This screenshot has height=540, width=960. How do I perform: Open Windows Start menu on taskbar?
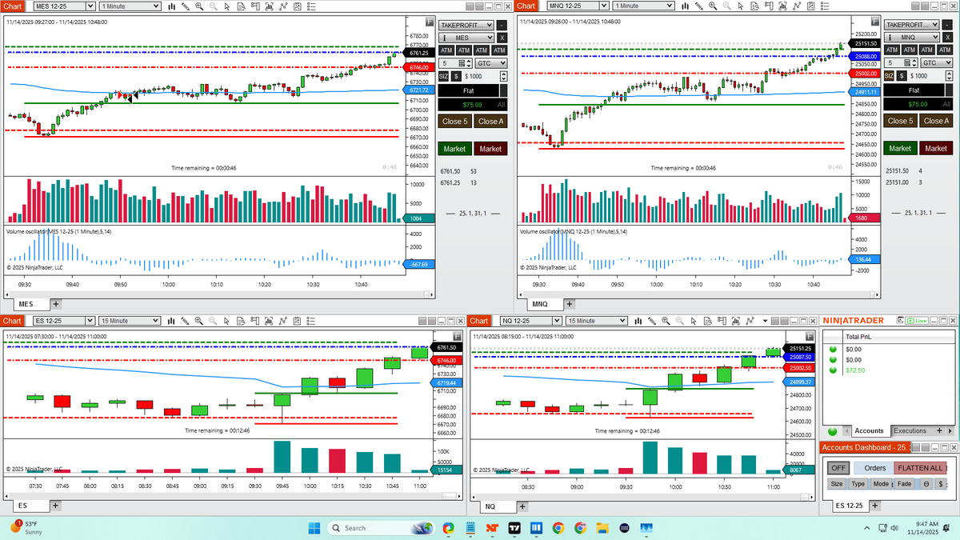314,527
